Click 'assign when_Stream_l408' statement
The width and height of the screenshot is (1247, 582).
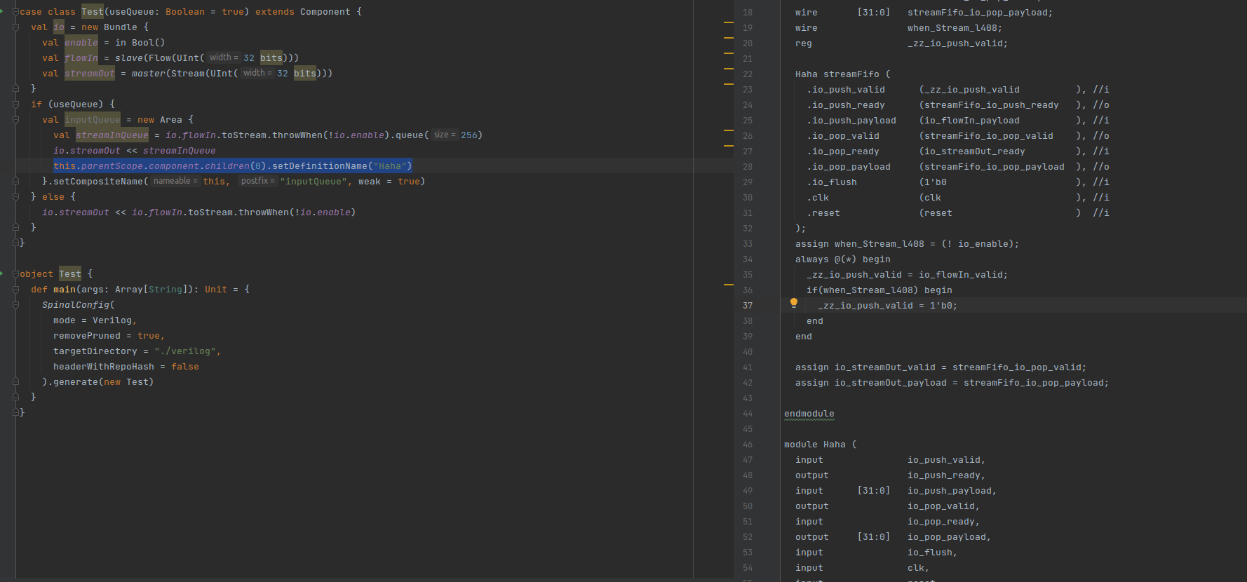[x=908, y=244]
